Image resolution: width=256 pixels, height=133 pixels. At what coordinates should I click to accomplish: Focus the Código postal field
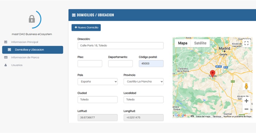[x=151, y=64]
